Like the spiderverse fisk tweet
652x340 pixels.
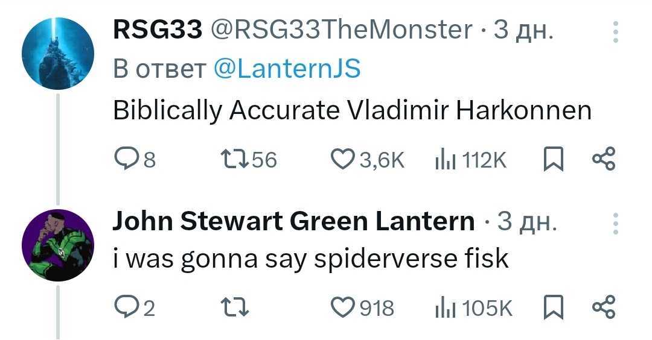[343, 308]
